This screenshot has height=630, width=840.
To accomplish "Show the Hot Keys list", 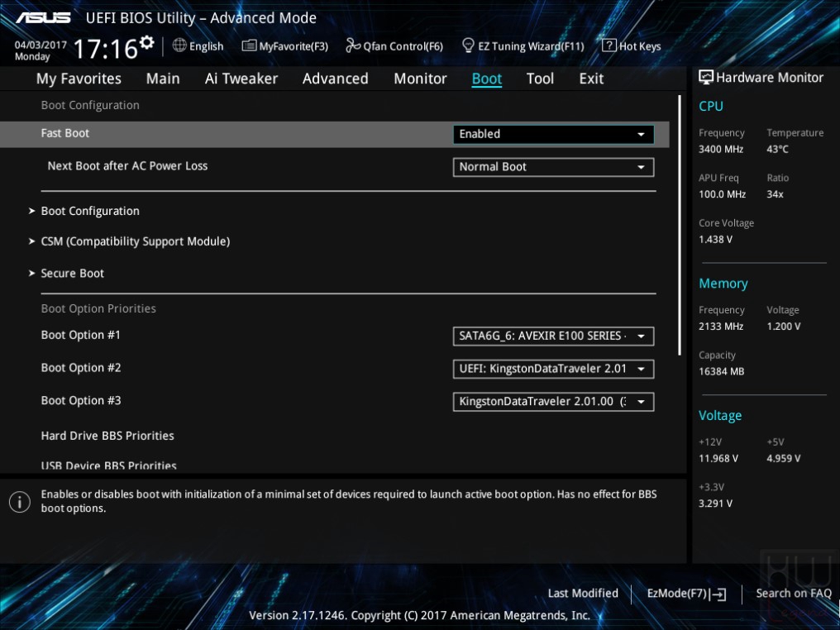I will [632, 46].
